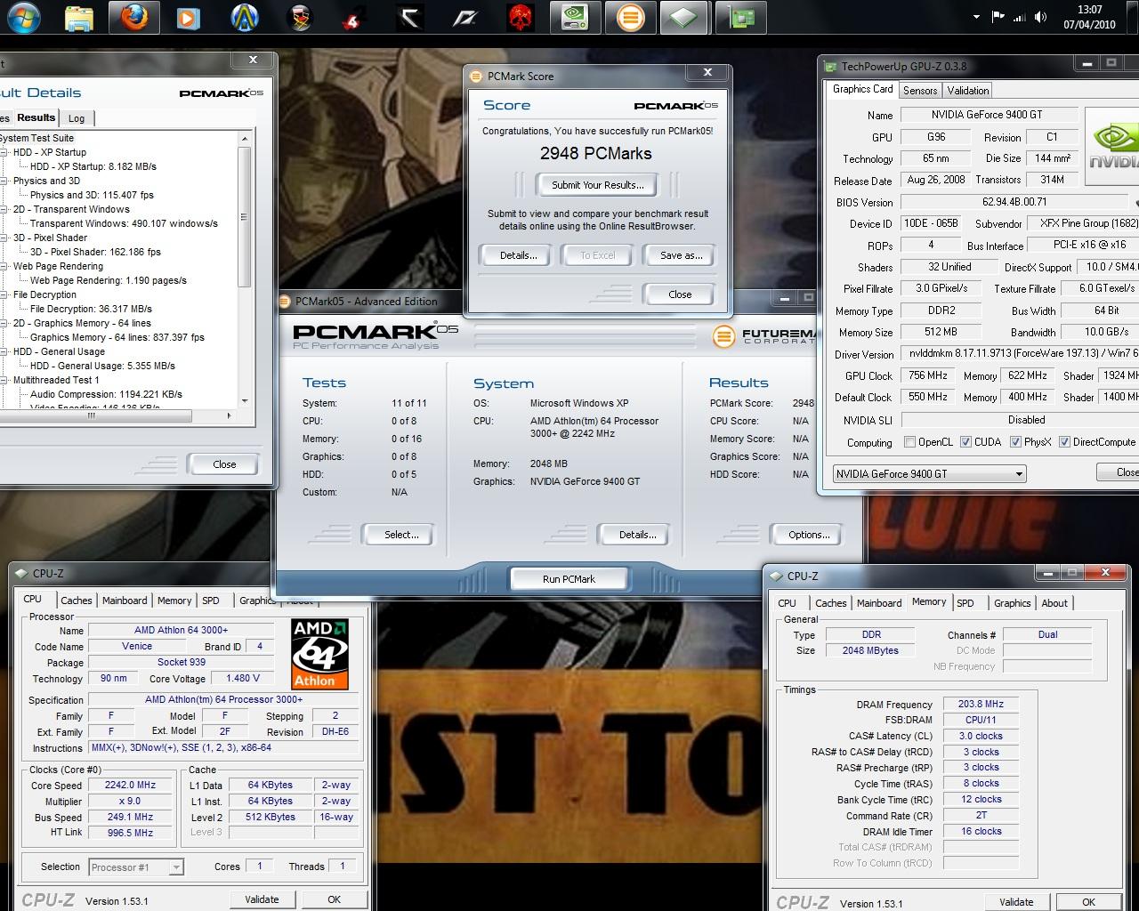Click the green chip CPU-Z taskbar button
This screenshot has width=1139, height=911.
[683, 17]
